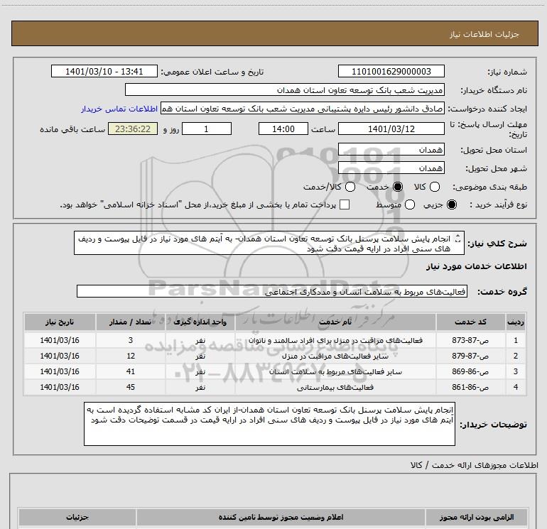This screenshot has width=547, height=529.
Task: Click the scroll stepper in description box
Action: (458, 239)
